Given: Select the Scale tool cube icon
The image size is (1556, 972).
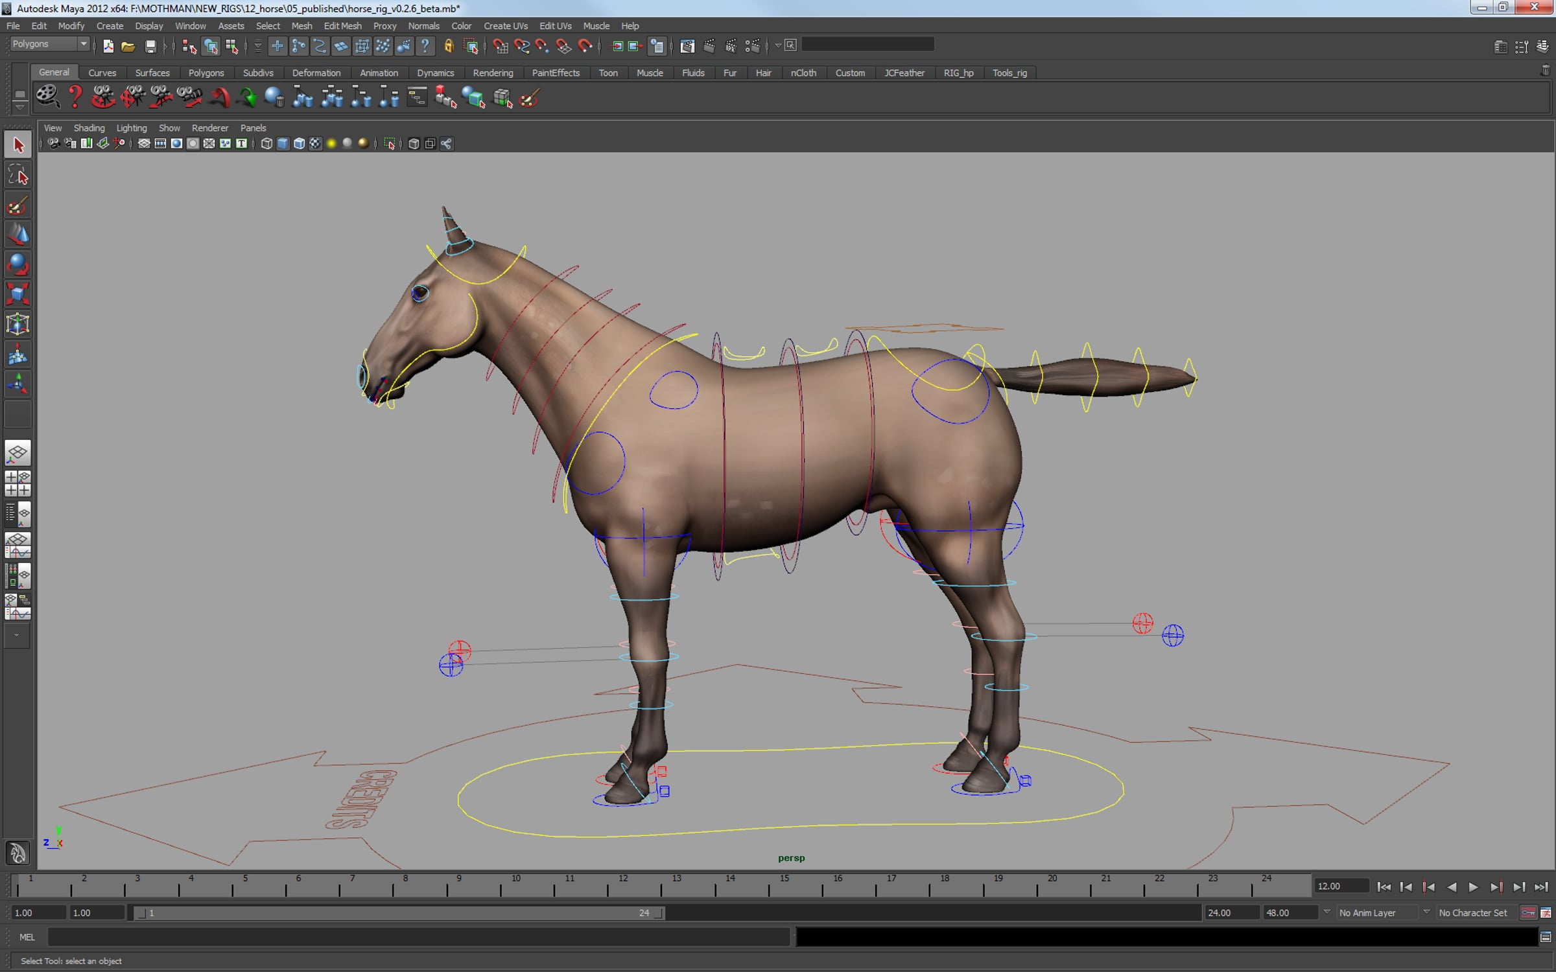Looking at the screenshot, I should 18,294.
